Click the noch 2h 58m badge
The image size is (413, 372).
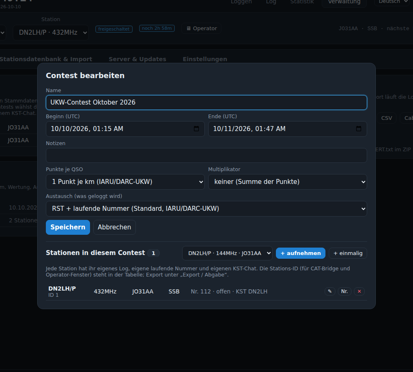(x=157, y=28)
